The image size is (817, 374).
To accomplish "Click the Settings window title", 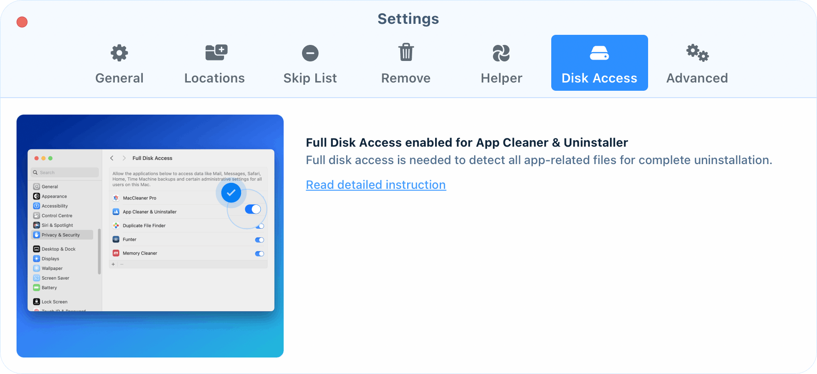I will [408, 19].
